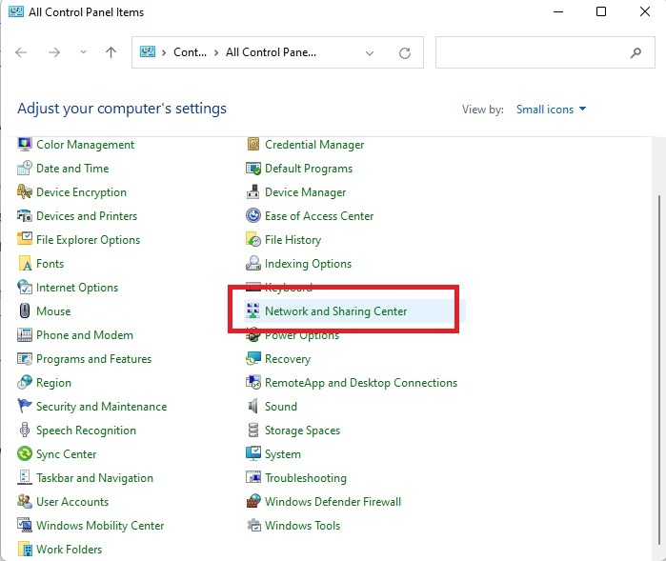
Task: Click the Sound speaker icon
Action: [x=253, y=406]
